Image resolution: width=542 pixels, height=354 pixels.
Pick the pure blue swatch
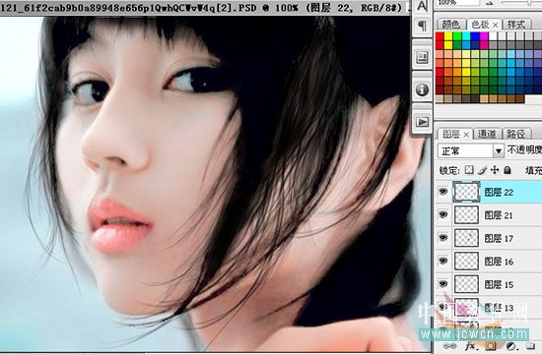pyautogui.click(x=475, y=36)
